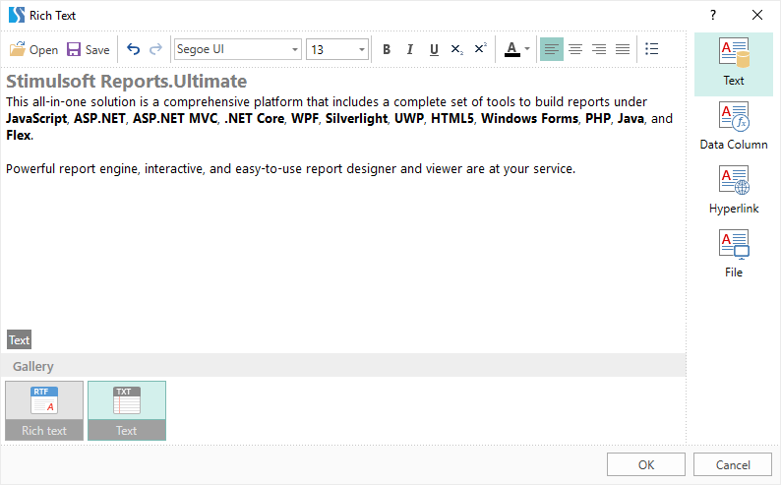Click the OK button

click(646, 464)
